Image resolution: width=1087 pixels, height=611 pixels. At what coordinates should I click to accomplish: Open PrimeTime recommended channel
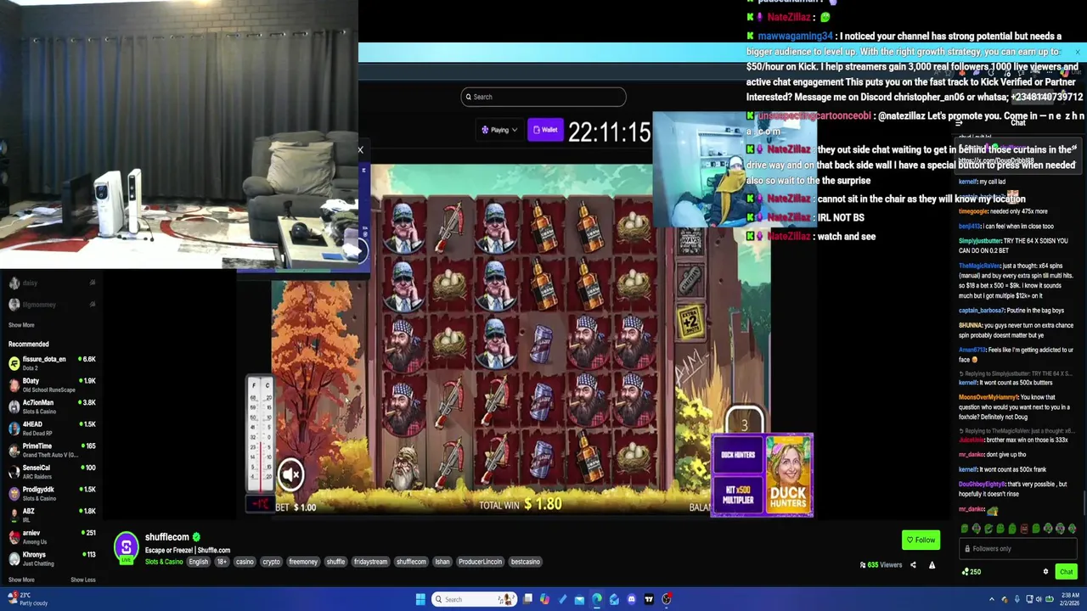point(51,450)
